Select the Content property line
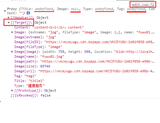This screenshot has width=160, height=123. 49,27
